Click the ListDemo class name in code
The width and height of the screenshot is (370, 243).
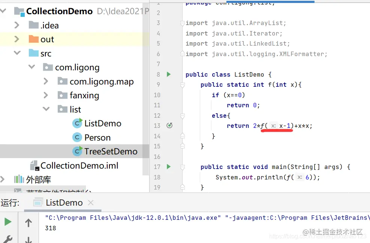[x=249, y=74]
